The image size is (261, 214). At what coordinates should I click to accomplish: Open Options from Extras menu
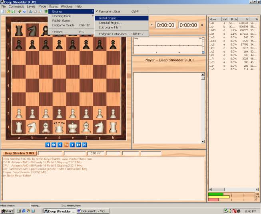coord(71,32)
